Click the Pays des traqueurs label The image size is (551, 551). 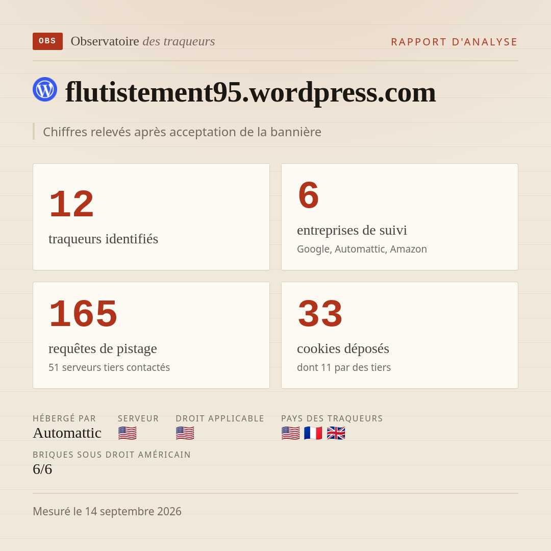tap(332, 418)
